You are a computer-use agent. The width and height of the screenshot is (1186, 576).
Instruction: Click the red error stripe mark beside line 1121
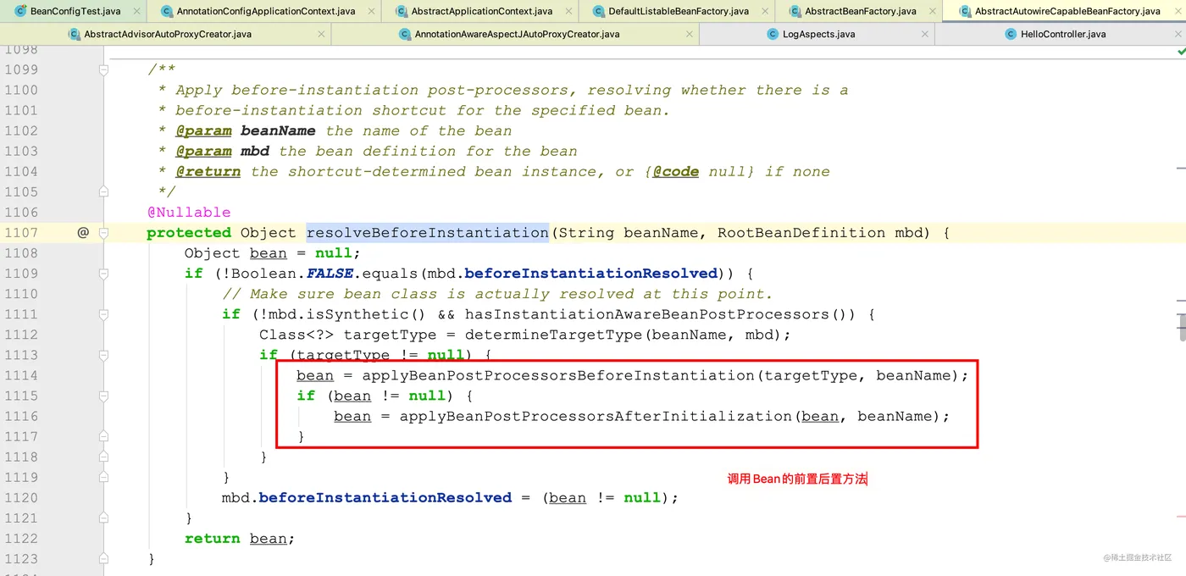coord(1181,516)
